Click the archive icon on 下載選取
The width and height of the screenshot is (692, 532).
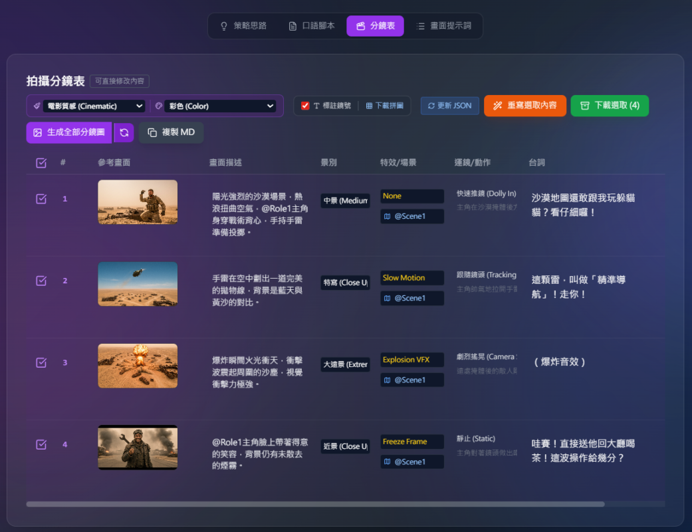click(x=584, y=106)
